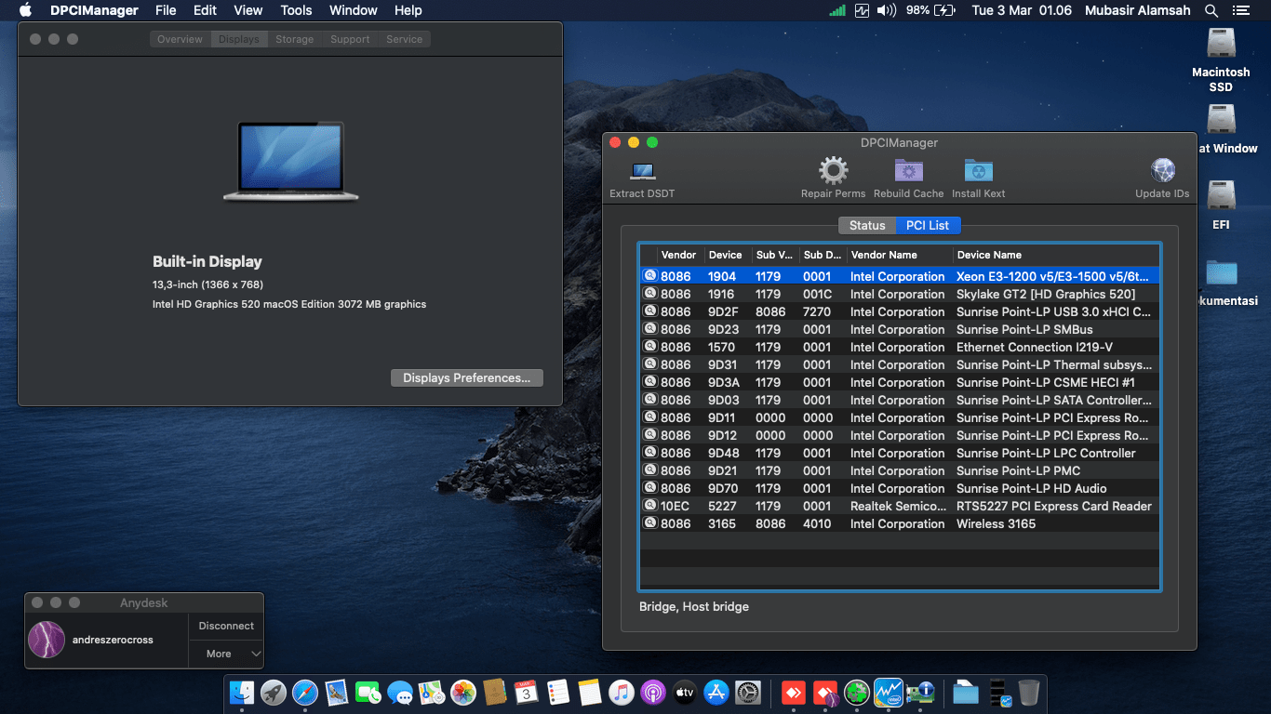The image size is (1271, 714).
Task: Open the Tools menu
Action: [296, 10]
